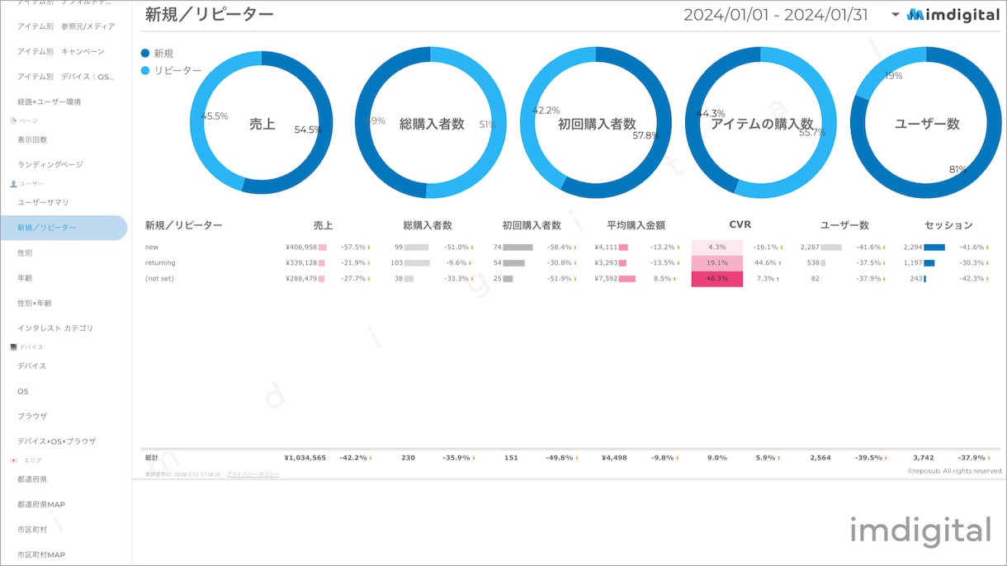This screenshot has width=1007, height=566.
Task: Open 経路×ユーザー環境 report
Action: click(50, 101)
